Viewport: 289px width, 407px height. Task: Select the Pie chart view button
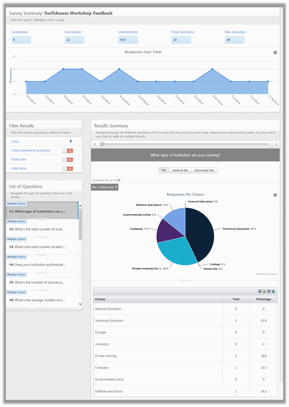[164, 170]
